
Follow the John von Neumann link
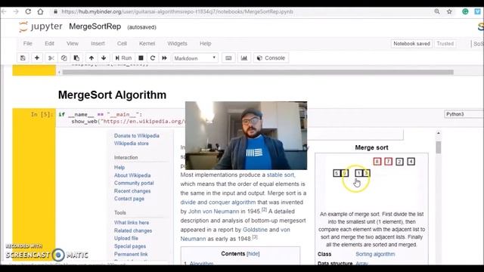pyautogui.click(x=213, y=212)
